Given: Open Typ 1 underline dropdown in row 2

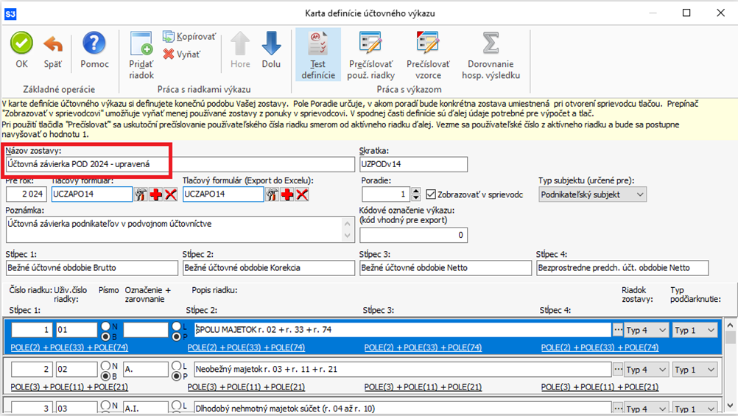Looking at the screenshot, I should [695, 370].
